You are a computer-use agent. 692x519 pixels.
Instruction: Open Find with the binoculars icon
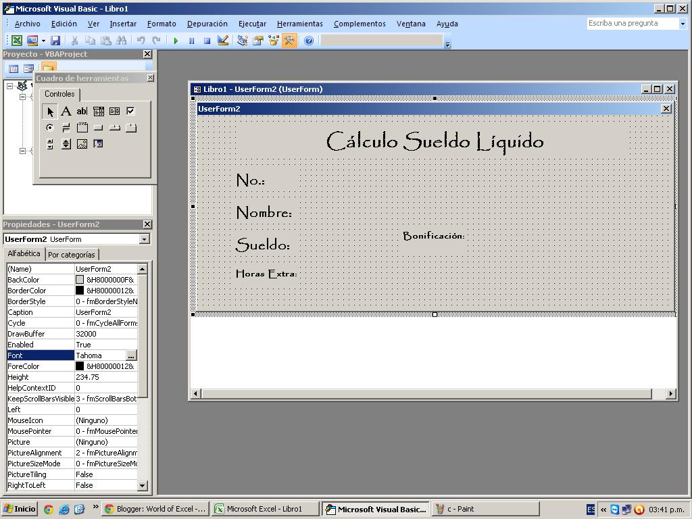122,41
